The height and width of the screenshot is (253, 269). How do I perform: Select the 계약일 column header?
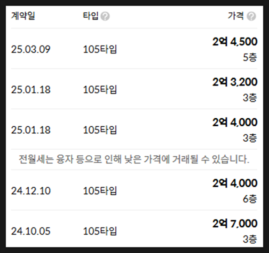23,16
